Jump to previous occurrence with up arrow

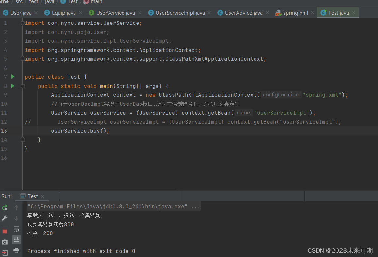pos(16,208)
